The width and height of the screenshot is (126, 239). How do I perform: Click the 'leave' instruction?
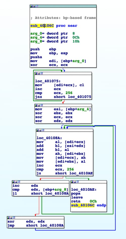(77, 197)
